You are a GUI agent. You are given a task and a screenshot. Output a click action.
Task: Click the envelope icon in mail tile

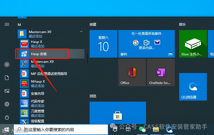click(x=157, y=42)
